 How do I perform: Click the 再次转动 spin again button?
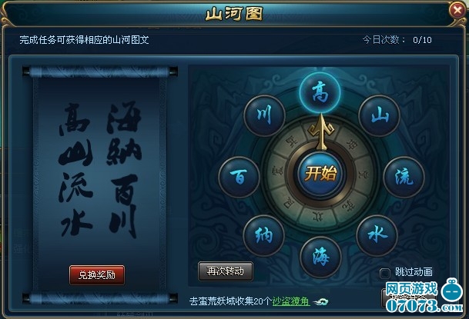(226, 271)
